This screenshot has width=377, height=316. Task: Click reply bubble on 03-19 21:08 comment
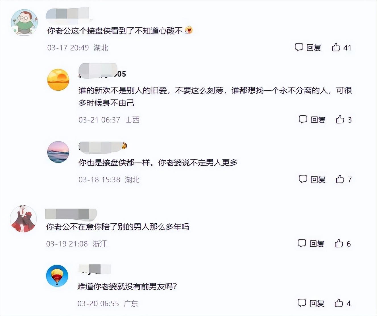coord(302,243)
